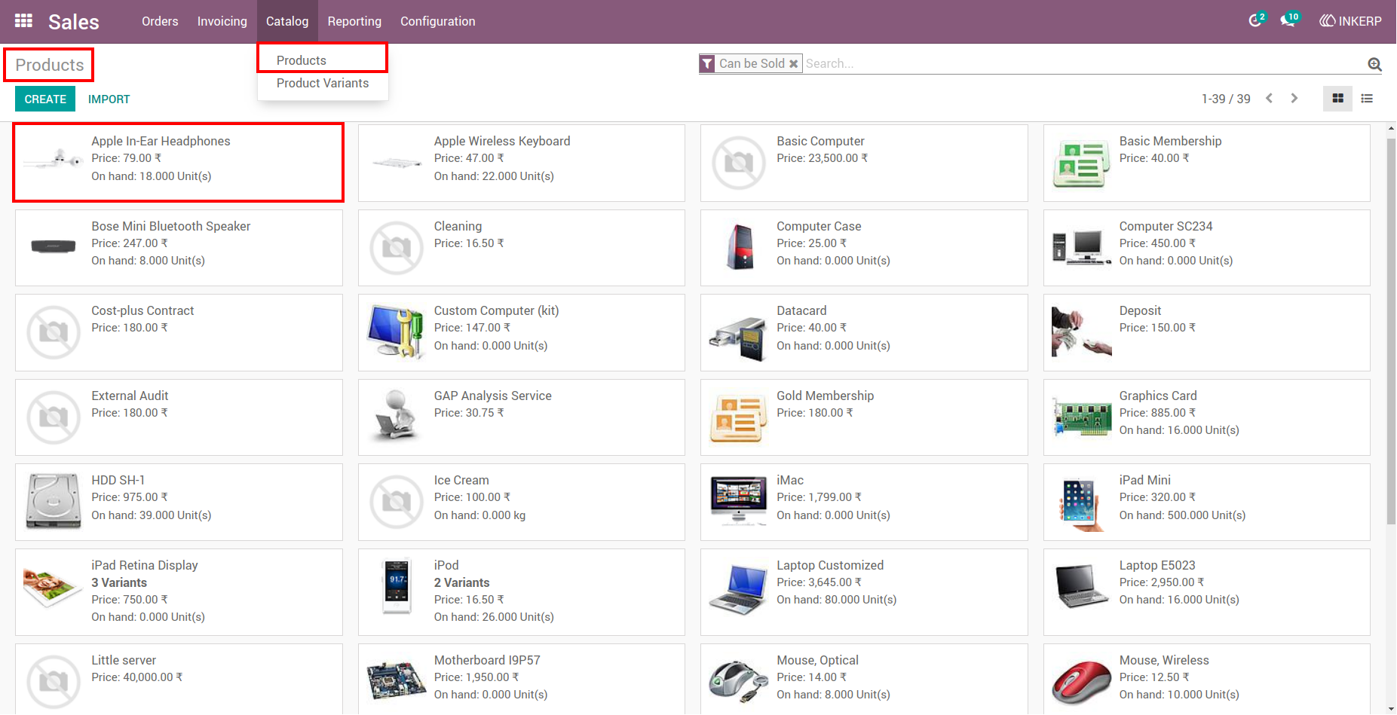Go to previous page arrow
Image resolution: width=1397 pixels, height=715 pixels.
[1270, 99]
